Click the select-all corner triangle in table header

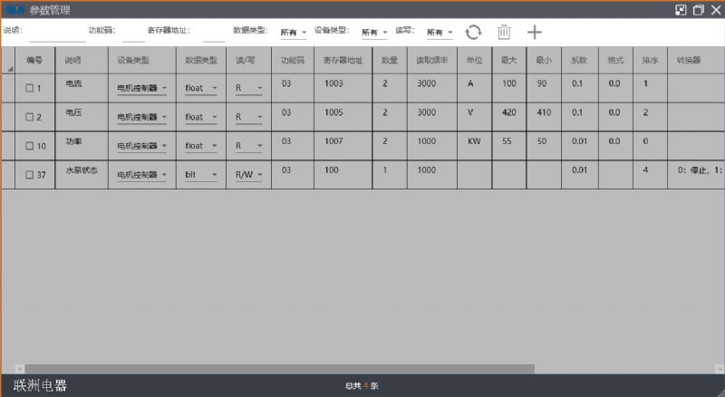(10, 69)
